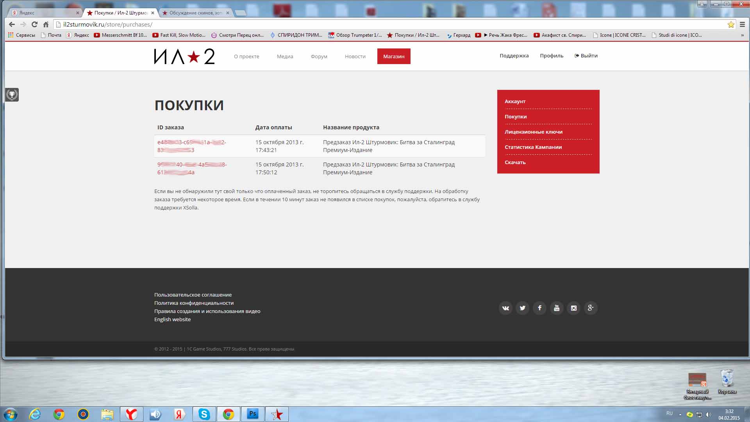Open the Facebook icon in the footer
This screenshot has height=422, width=750.
(539, 308)
